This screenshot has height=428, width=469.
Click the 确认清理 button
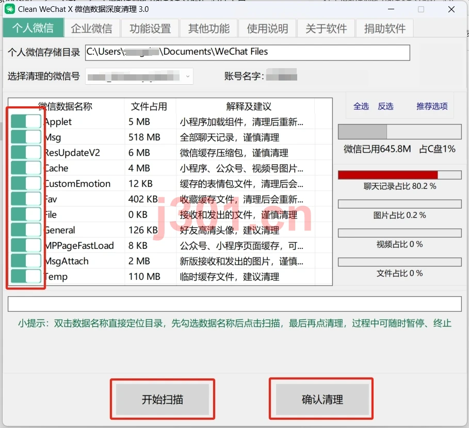(322, 399)
